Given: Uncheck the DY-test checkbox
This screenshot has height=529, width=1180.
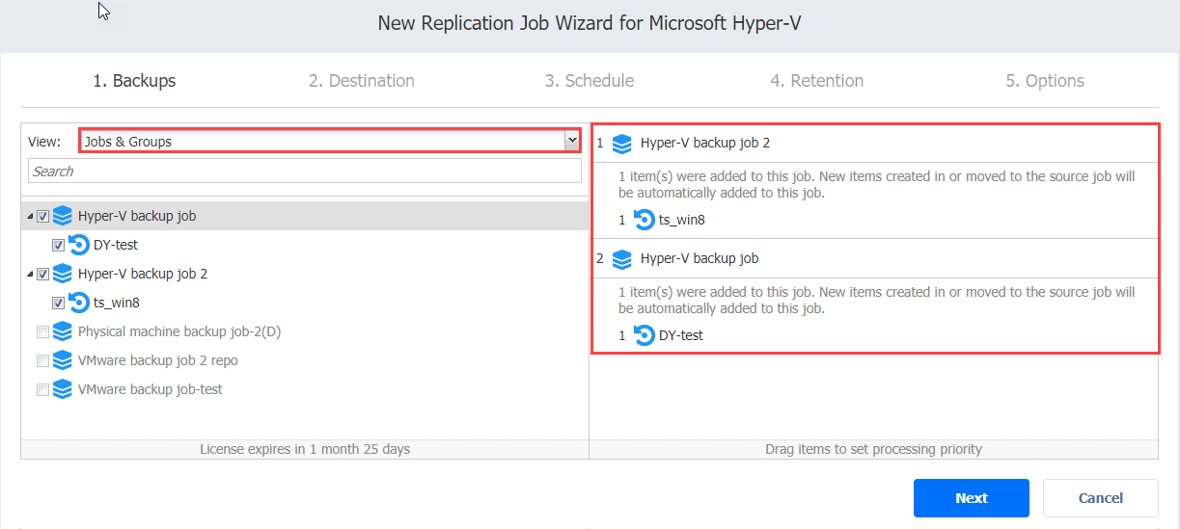Looking at the screenshot, I should [59, 246].
